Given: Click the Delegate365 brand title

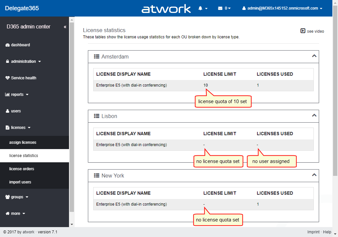Looking at the screenshot, I should tap(22, 8).
